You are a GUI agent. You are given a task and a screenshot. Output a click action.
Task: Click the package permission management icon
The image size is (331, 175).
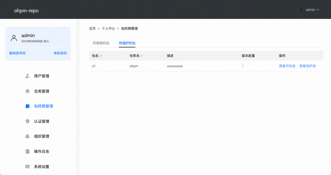tap(27, 106)
